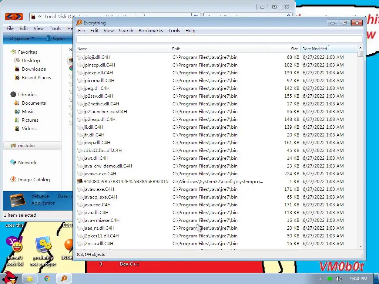Select the java_crw_demo.dll.C4H file name
This screenshot has height=284, width=379.
click(108, 166)
